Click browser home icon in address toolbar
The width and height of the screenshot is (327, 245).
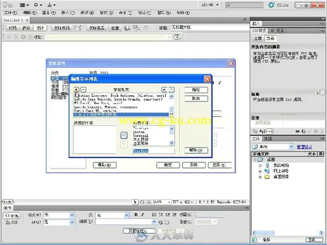(x=30, y=37)
